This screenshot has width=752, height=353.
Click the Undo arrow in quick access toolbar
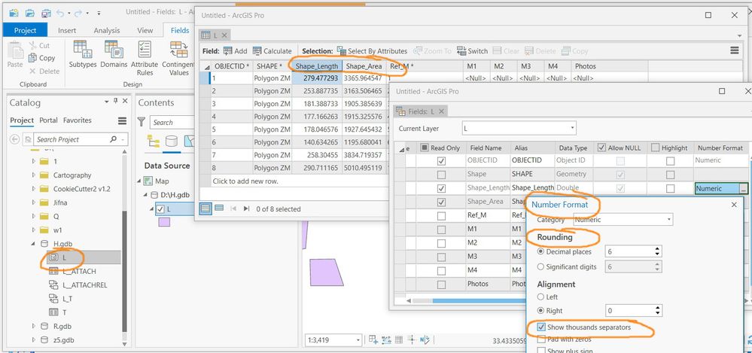point(60,13)
